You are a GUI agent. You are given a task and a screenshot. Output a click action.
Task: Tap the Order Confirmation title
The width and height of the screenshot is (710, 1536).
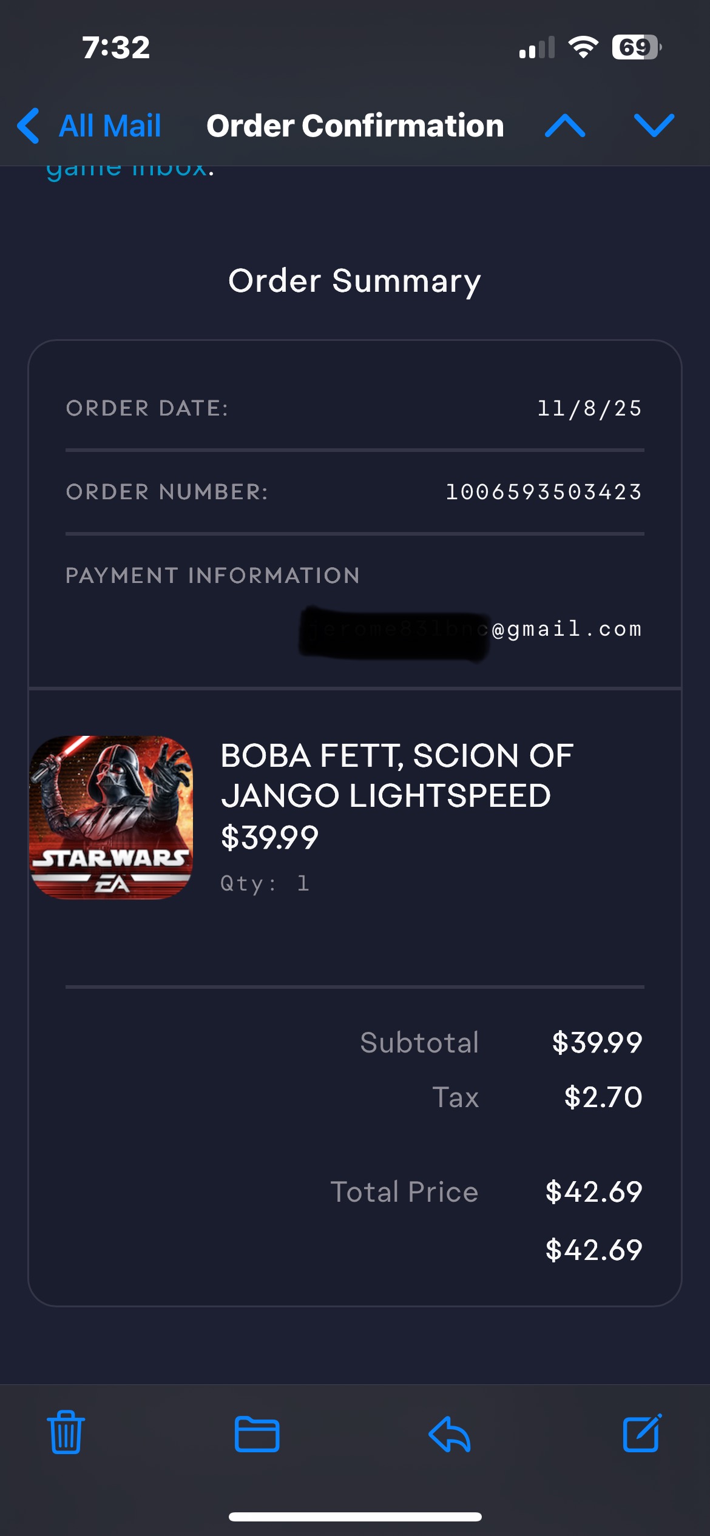coord(355,126)
